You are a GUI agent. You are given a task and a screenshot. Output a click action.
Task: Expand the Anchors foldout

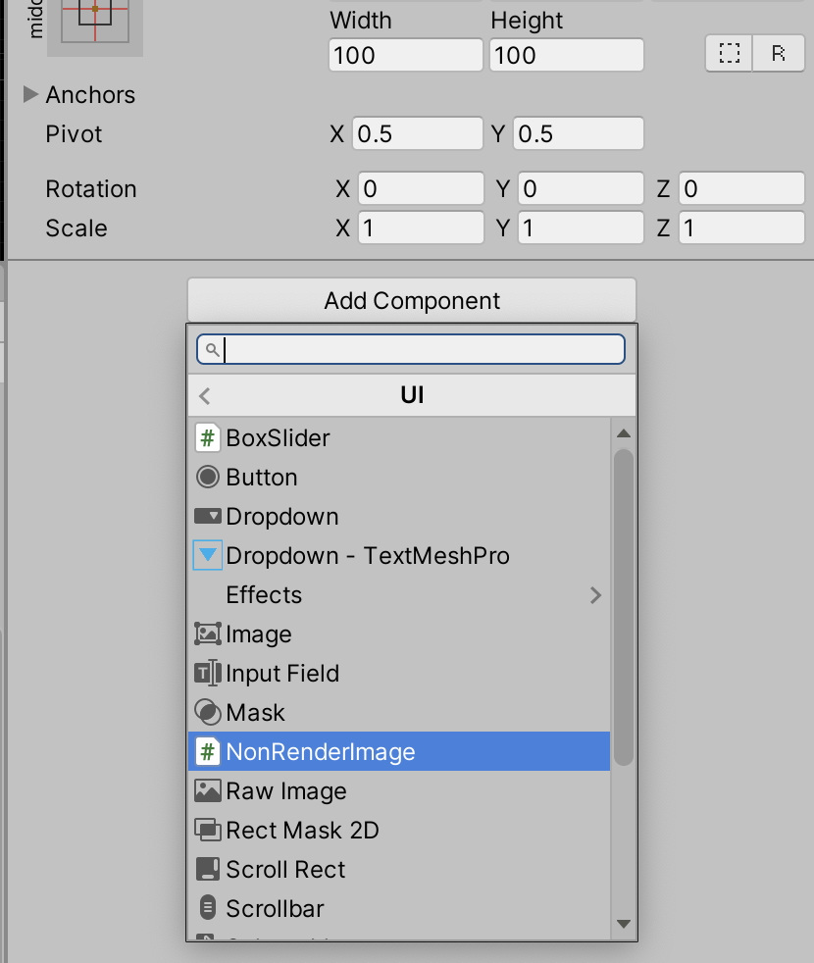click(x=30, y=94)
